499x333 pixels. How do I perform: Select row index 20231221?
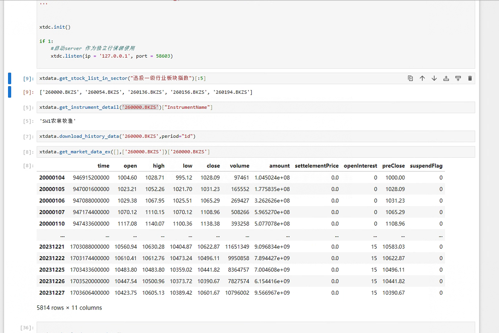(x=52, y=247)
